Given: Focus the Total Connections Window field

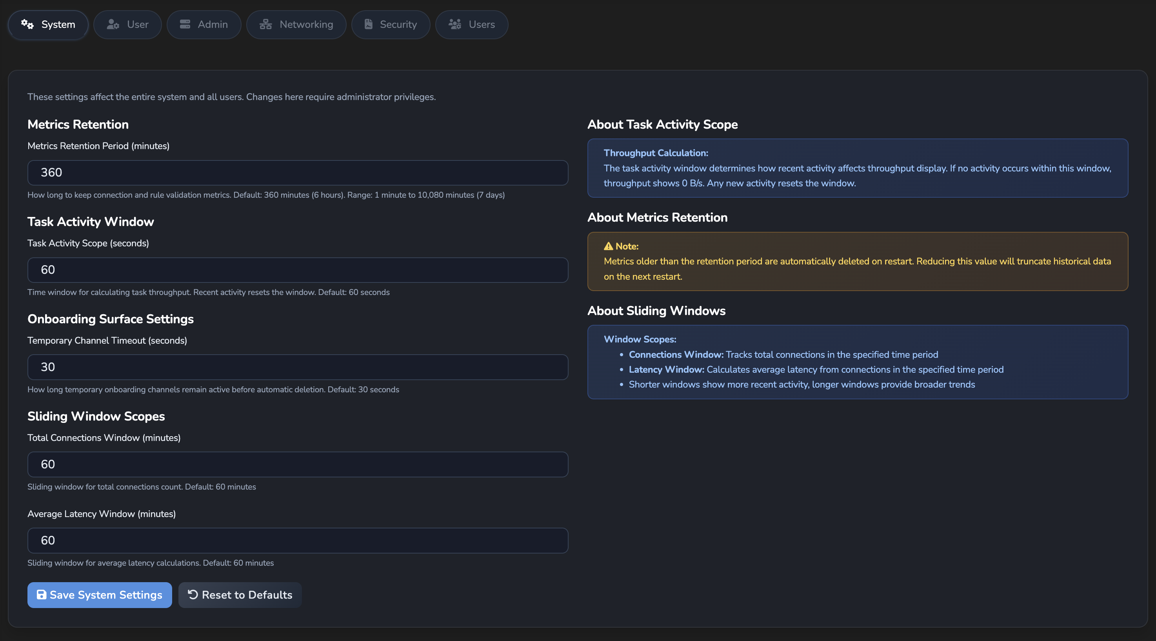Looking at the screenshot, I should (x=298, y=464).
